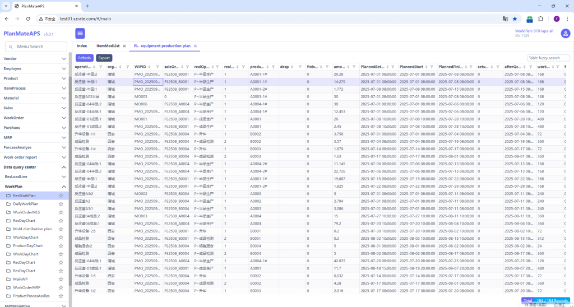Open Chrome profile avatar Y
The height and width of the screenshot is (307, 574).
tap(557, 18)
